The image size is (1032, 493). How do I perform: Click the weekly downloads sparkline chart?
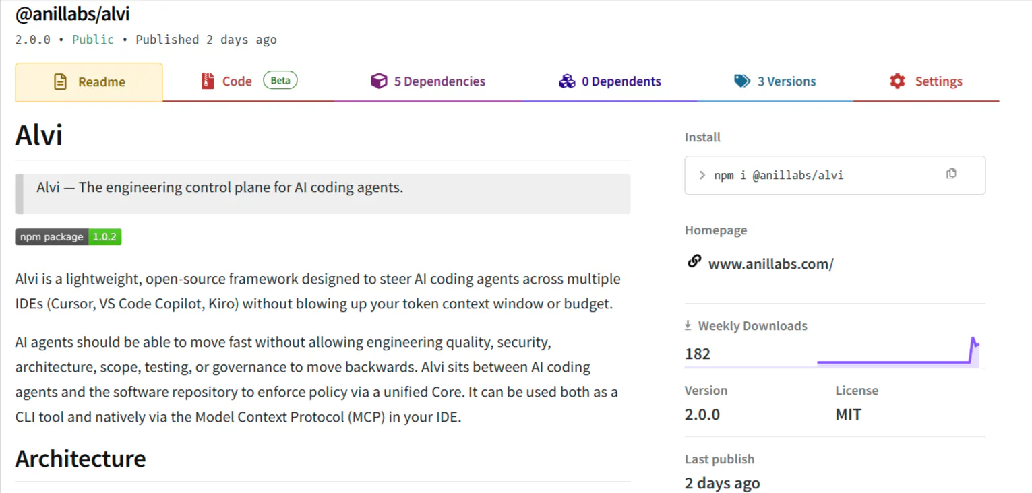(899, 352)
